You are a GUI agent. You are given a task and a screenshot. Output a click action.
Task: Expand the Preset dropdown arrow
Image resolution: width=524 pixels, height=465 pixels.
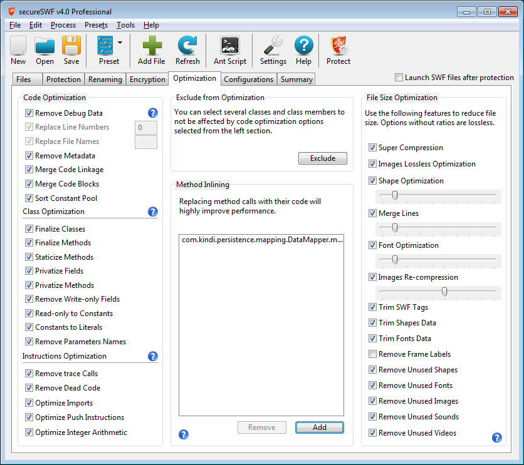(x=120, y=43)
